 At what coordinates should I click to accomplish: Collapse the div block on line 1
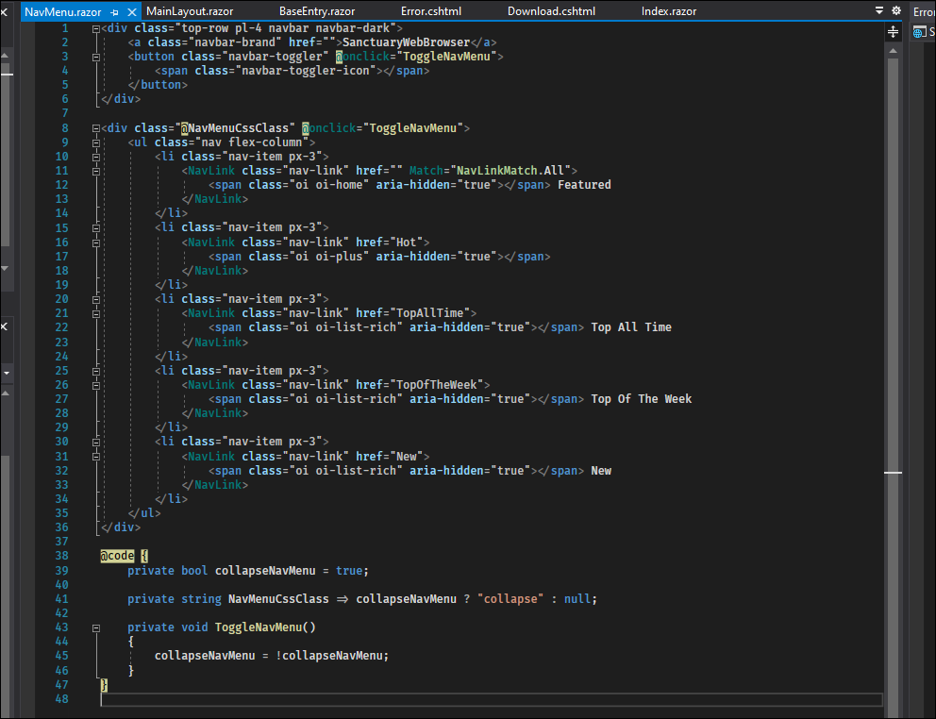[x=96, y=28]
